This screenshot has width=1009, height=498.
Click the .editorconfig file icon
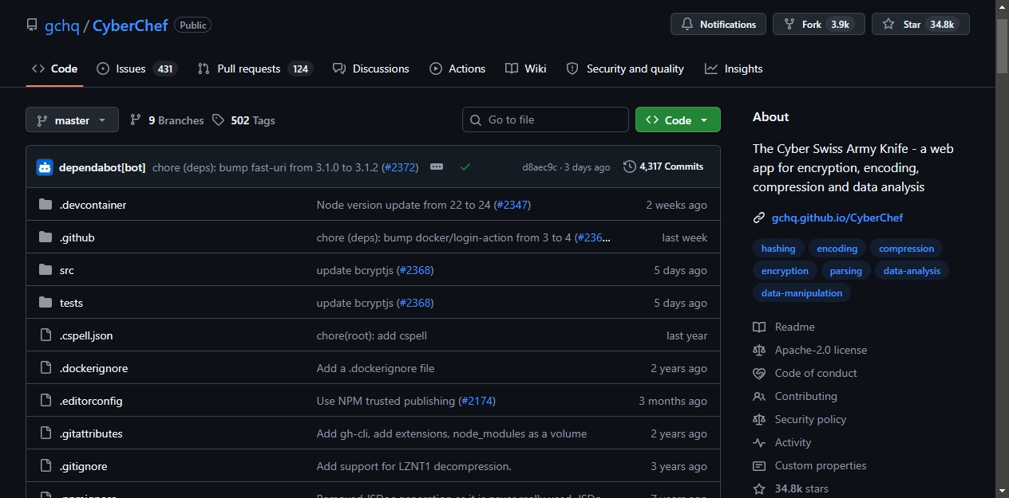(46, 401)
